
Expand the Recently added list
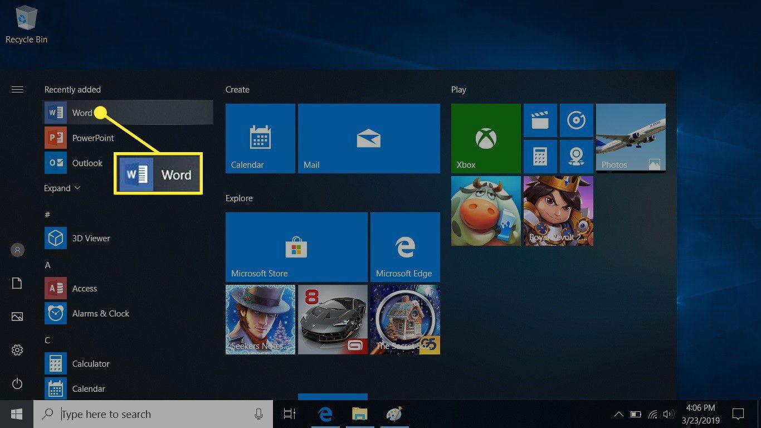[62, 188]
